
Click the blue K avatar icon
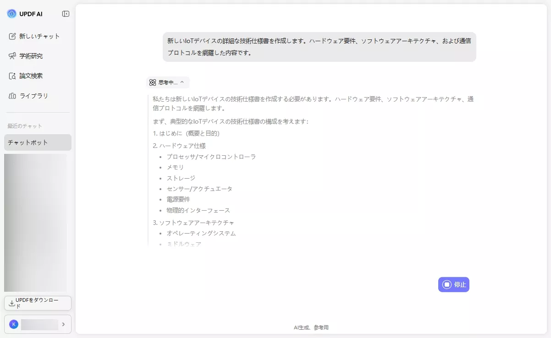13,324
